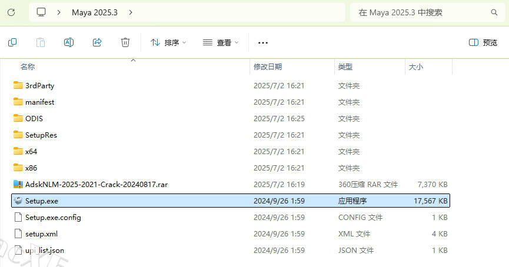
Task: Select AdskNLM-2025-2021-Crack-20240817.rar file name
Action: coord(97,185)
